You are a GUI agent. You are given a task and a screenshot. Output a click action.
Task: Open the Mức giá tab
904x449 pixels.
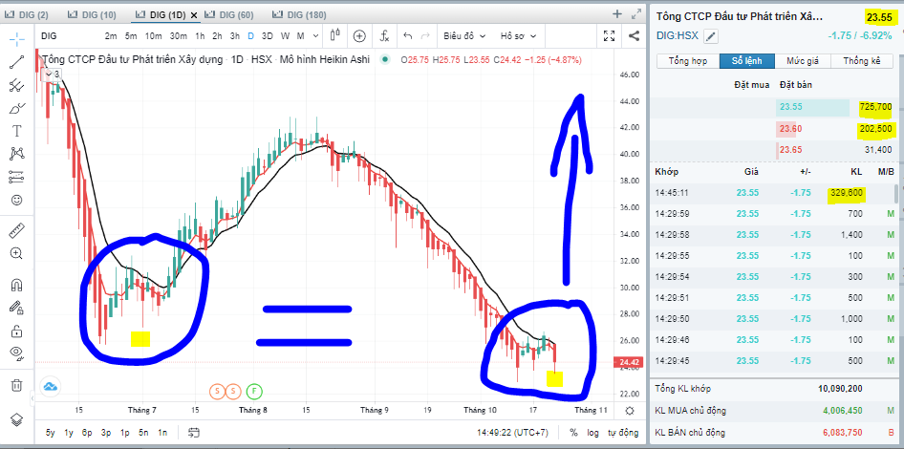point(803,61)
